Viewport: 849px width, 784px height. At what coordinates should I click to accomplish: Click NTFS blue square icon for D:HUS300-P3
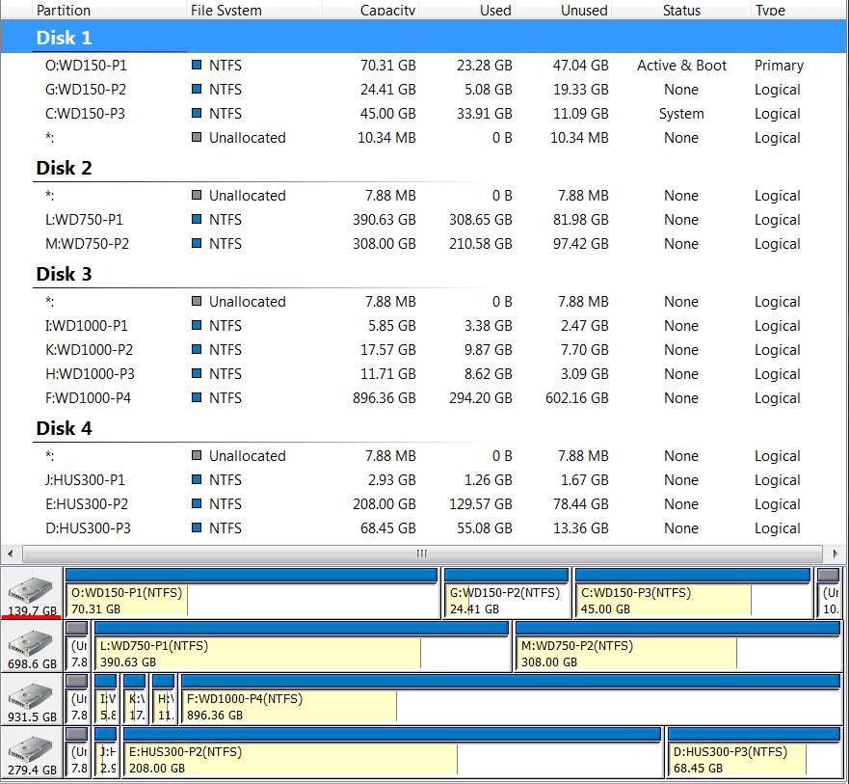point(198,527)
